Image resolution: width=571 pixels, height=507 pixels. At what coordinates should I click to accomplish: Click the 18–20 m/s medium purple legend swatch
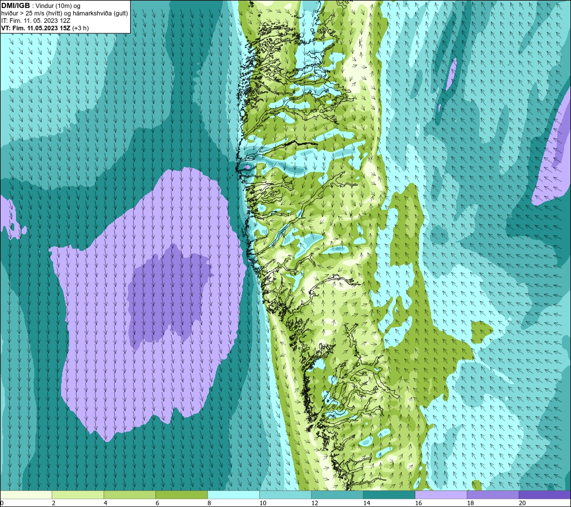tap(493, 494)
